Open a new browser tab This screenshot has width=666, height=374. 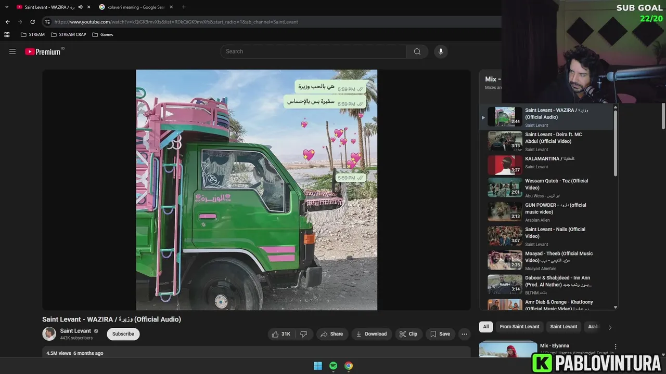click(x=184, y=7)
